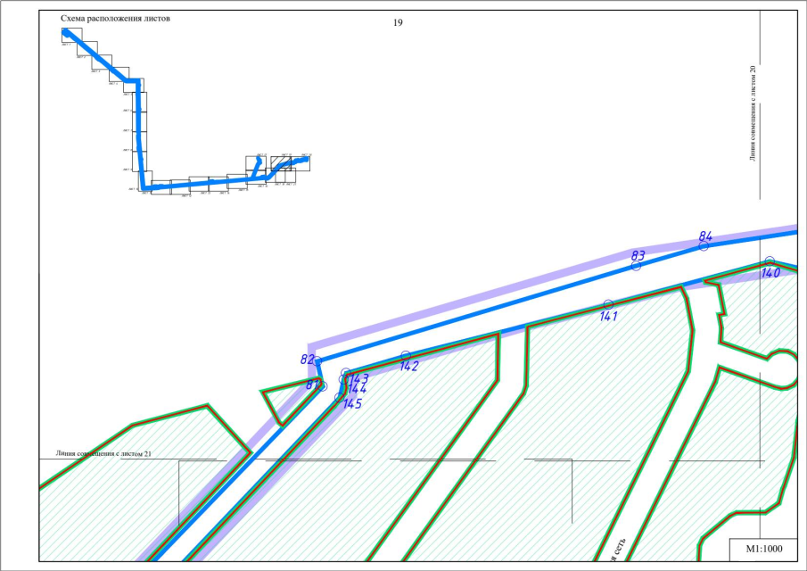807x571 pixels.
Task: Select 'Линия совмещения с листом 21' label
Action: pos(103,453)
